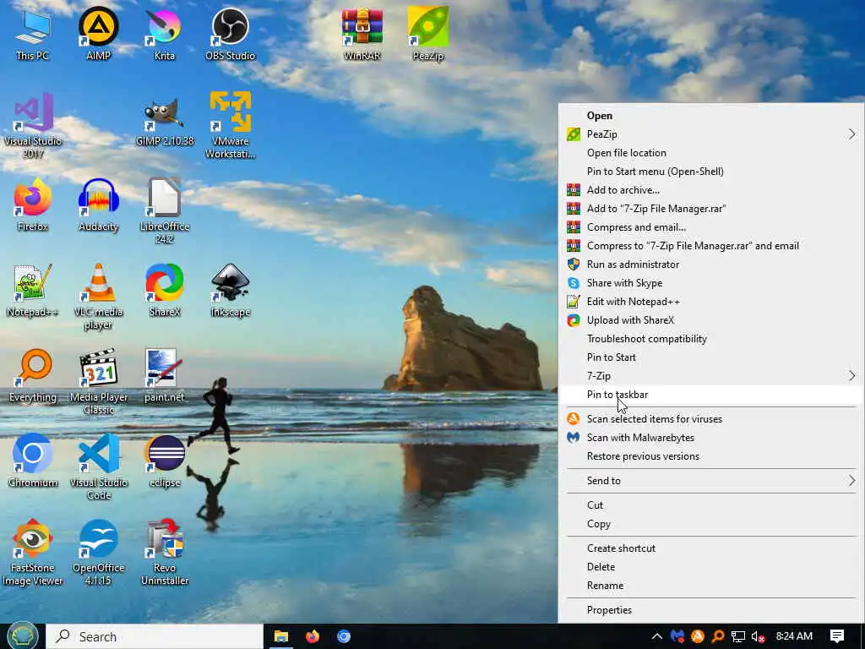Choose Restore previous versions

(x=711, y=456)
